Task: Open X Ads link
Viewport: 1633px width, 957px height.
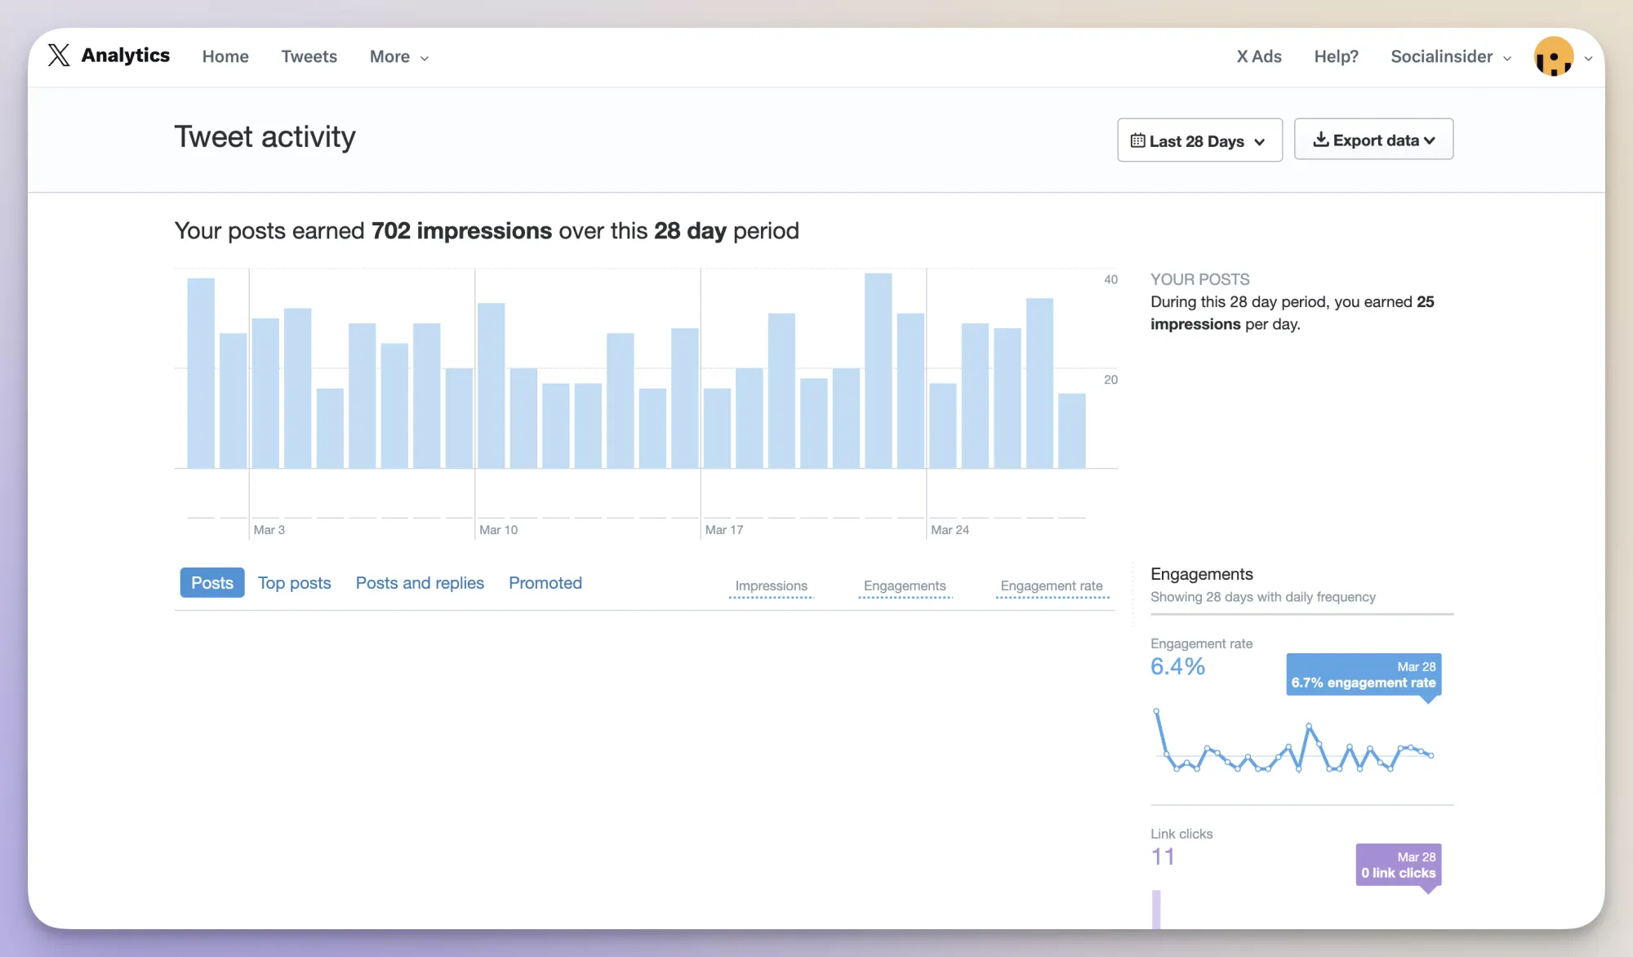Action: click(1258, 56)
